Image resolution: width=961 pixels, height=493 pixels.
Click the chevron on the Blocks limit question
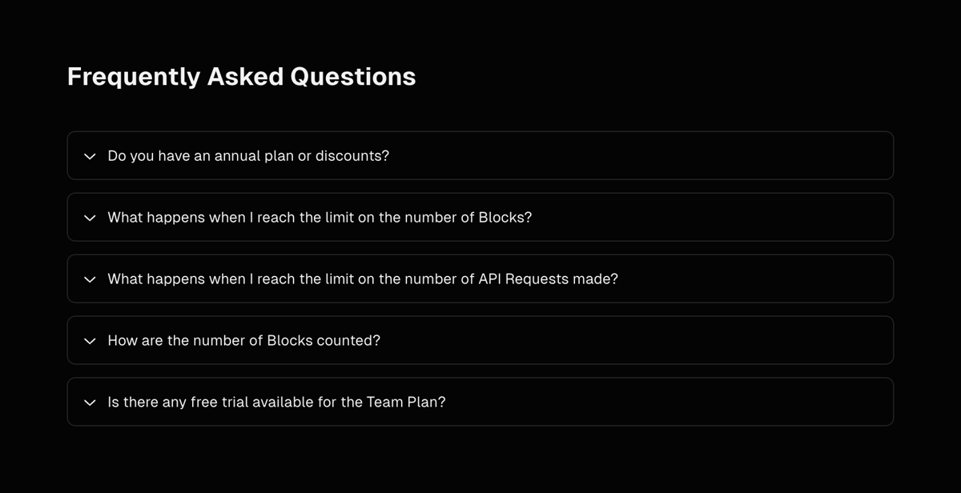click(90, 217)
